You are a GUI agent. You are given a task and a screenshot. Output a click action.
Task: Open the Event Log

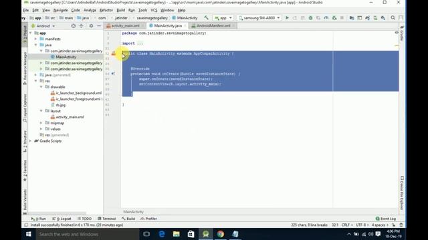point(385,219)
